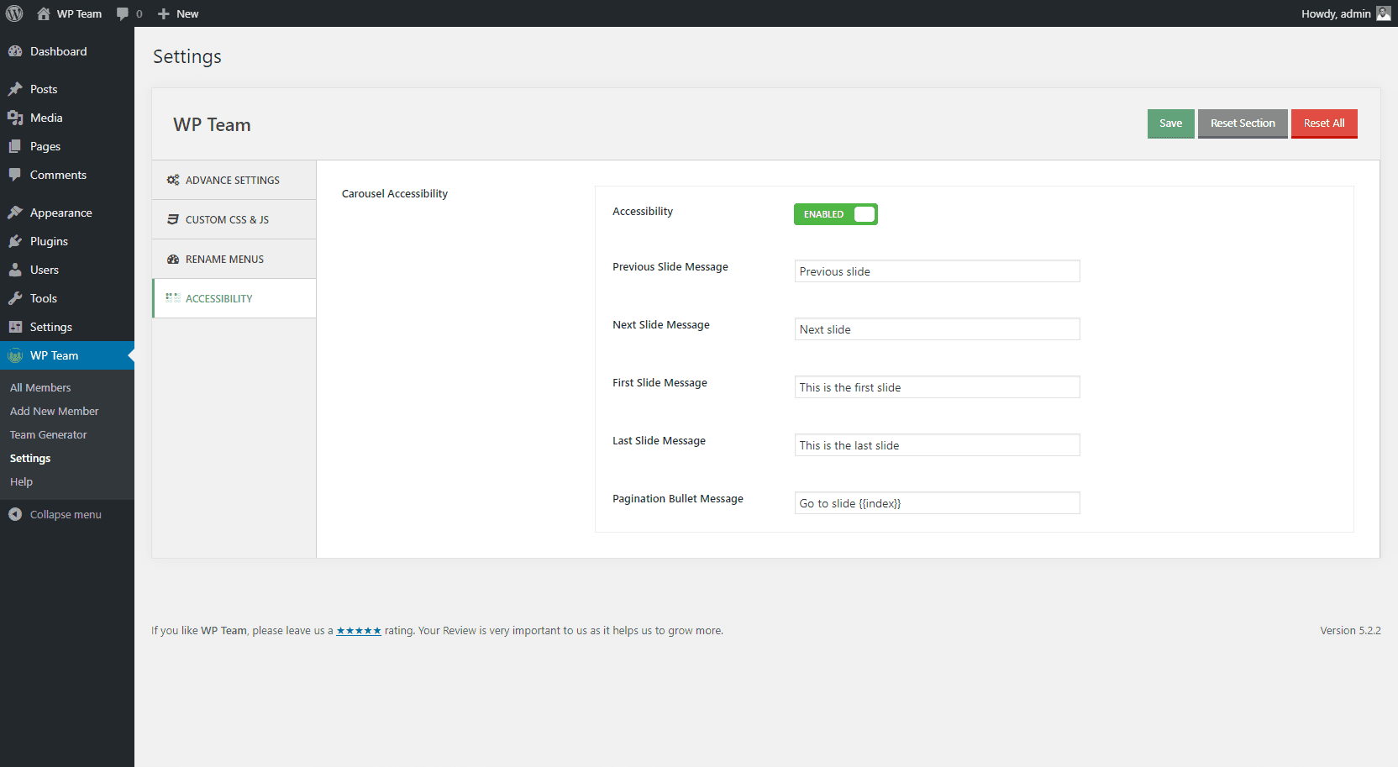Select the Rename Menus tab
1398x767 pixels.
pos(224,259)
